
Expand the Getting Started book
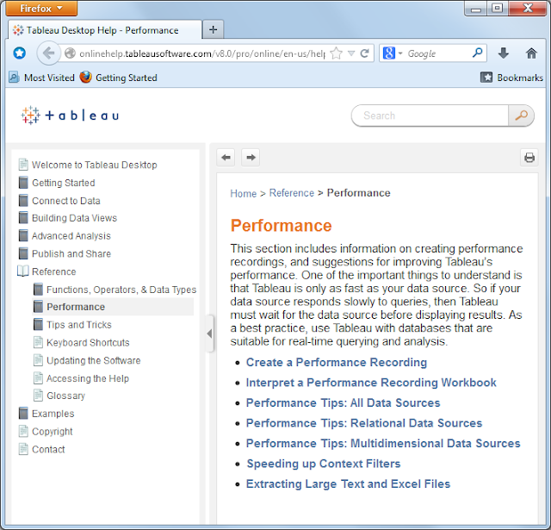click(63, 183)
